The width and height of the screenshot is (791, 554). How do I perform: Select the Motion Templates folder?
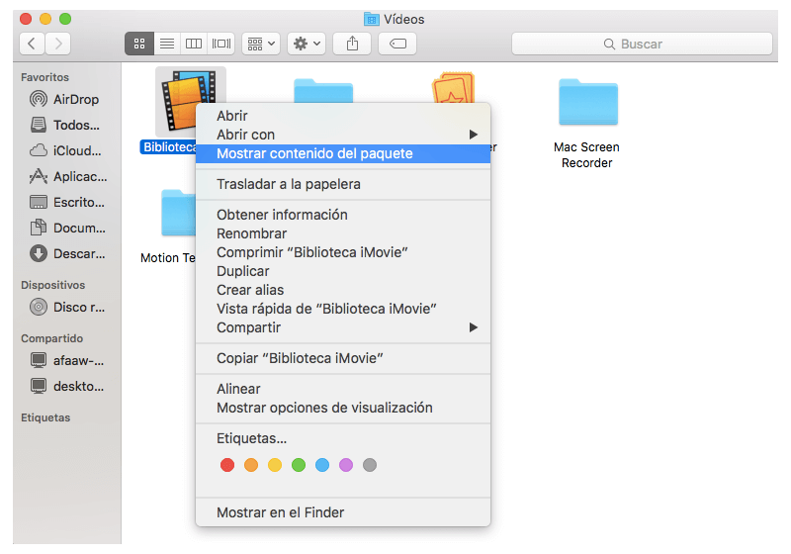178,213
